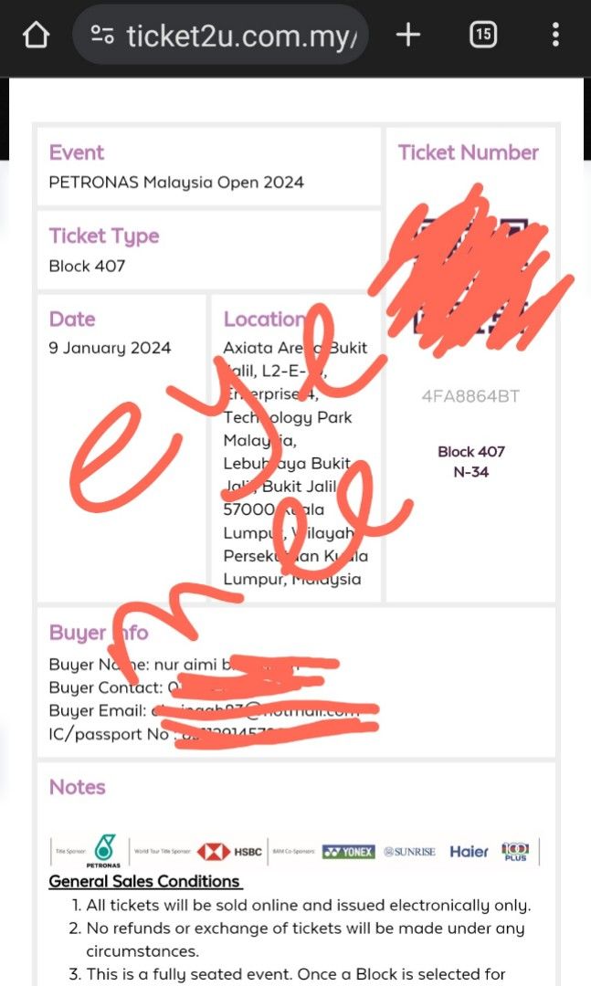The image size is (591, 986).
Task: Click the HSBC sponsor logo
Action: pos(229,852)
